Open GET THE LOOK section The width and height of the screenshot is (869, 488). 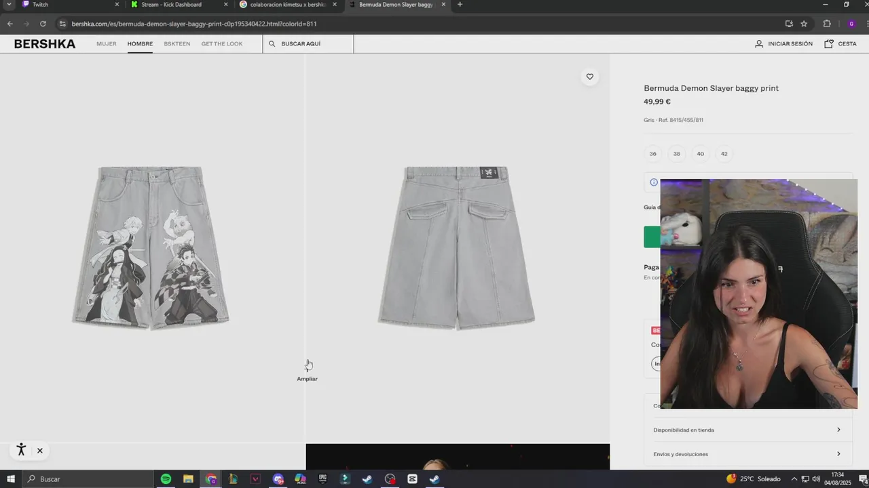(x=222, y=44)
